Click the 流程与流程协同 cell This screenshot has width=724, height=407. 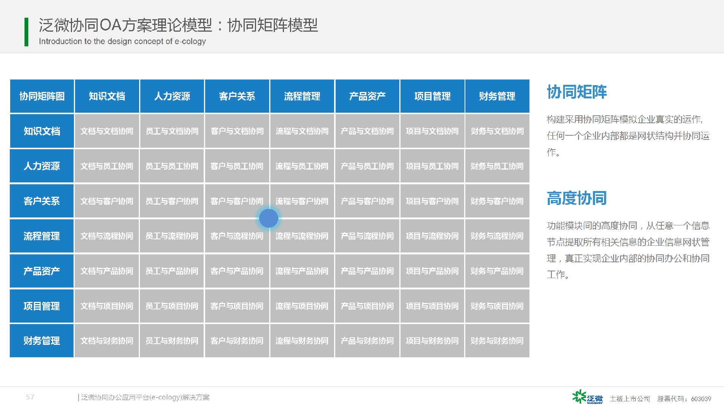tap(302, 236)
